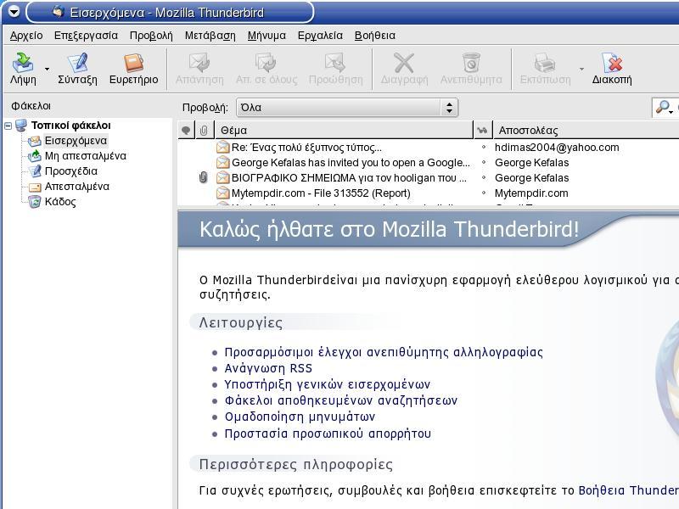
Task: Open the Google invite message from George Kefalas
Action: point(351,163)
